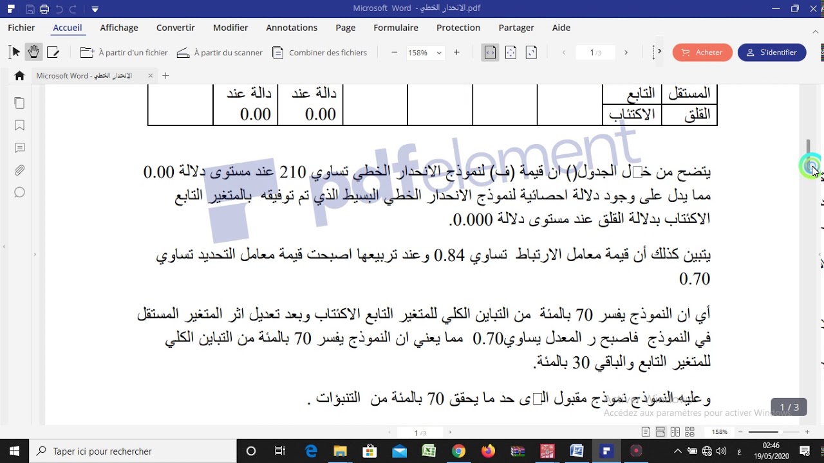Go to the Home start page icon
Image resolution: width=824 pixels, height=463 pixels.
[19, 76]
